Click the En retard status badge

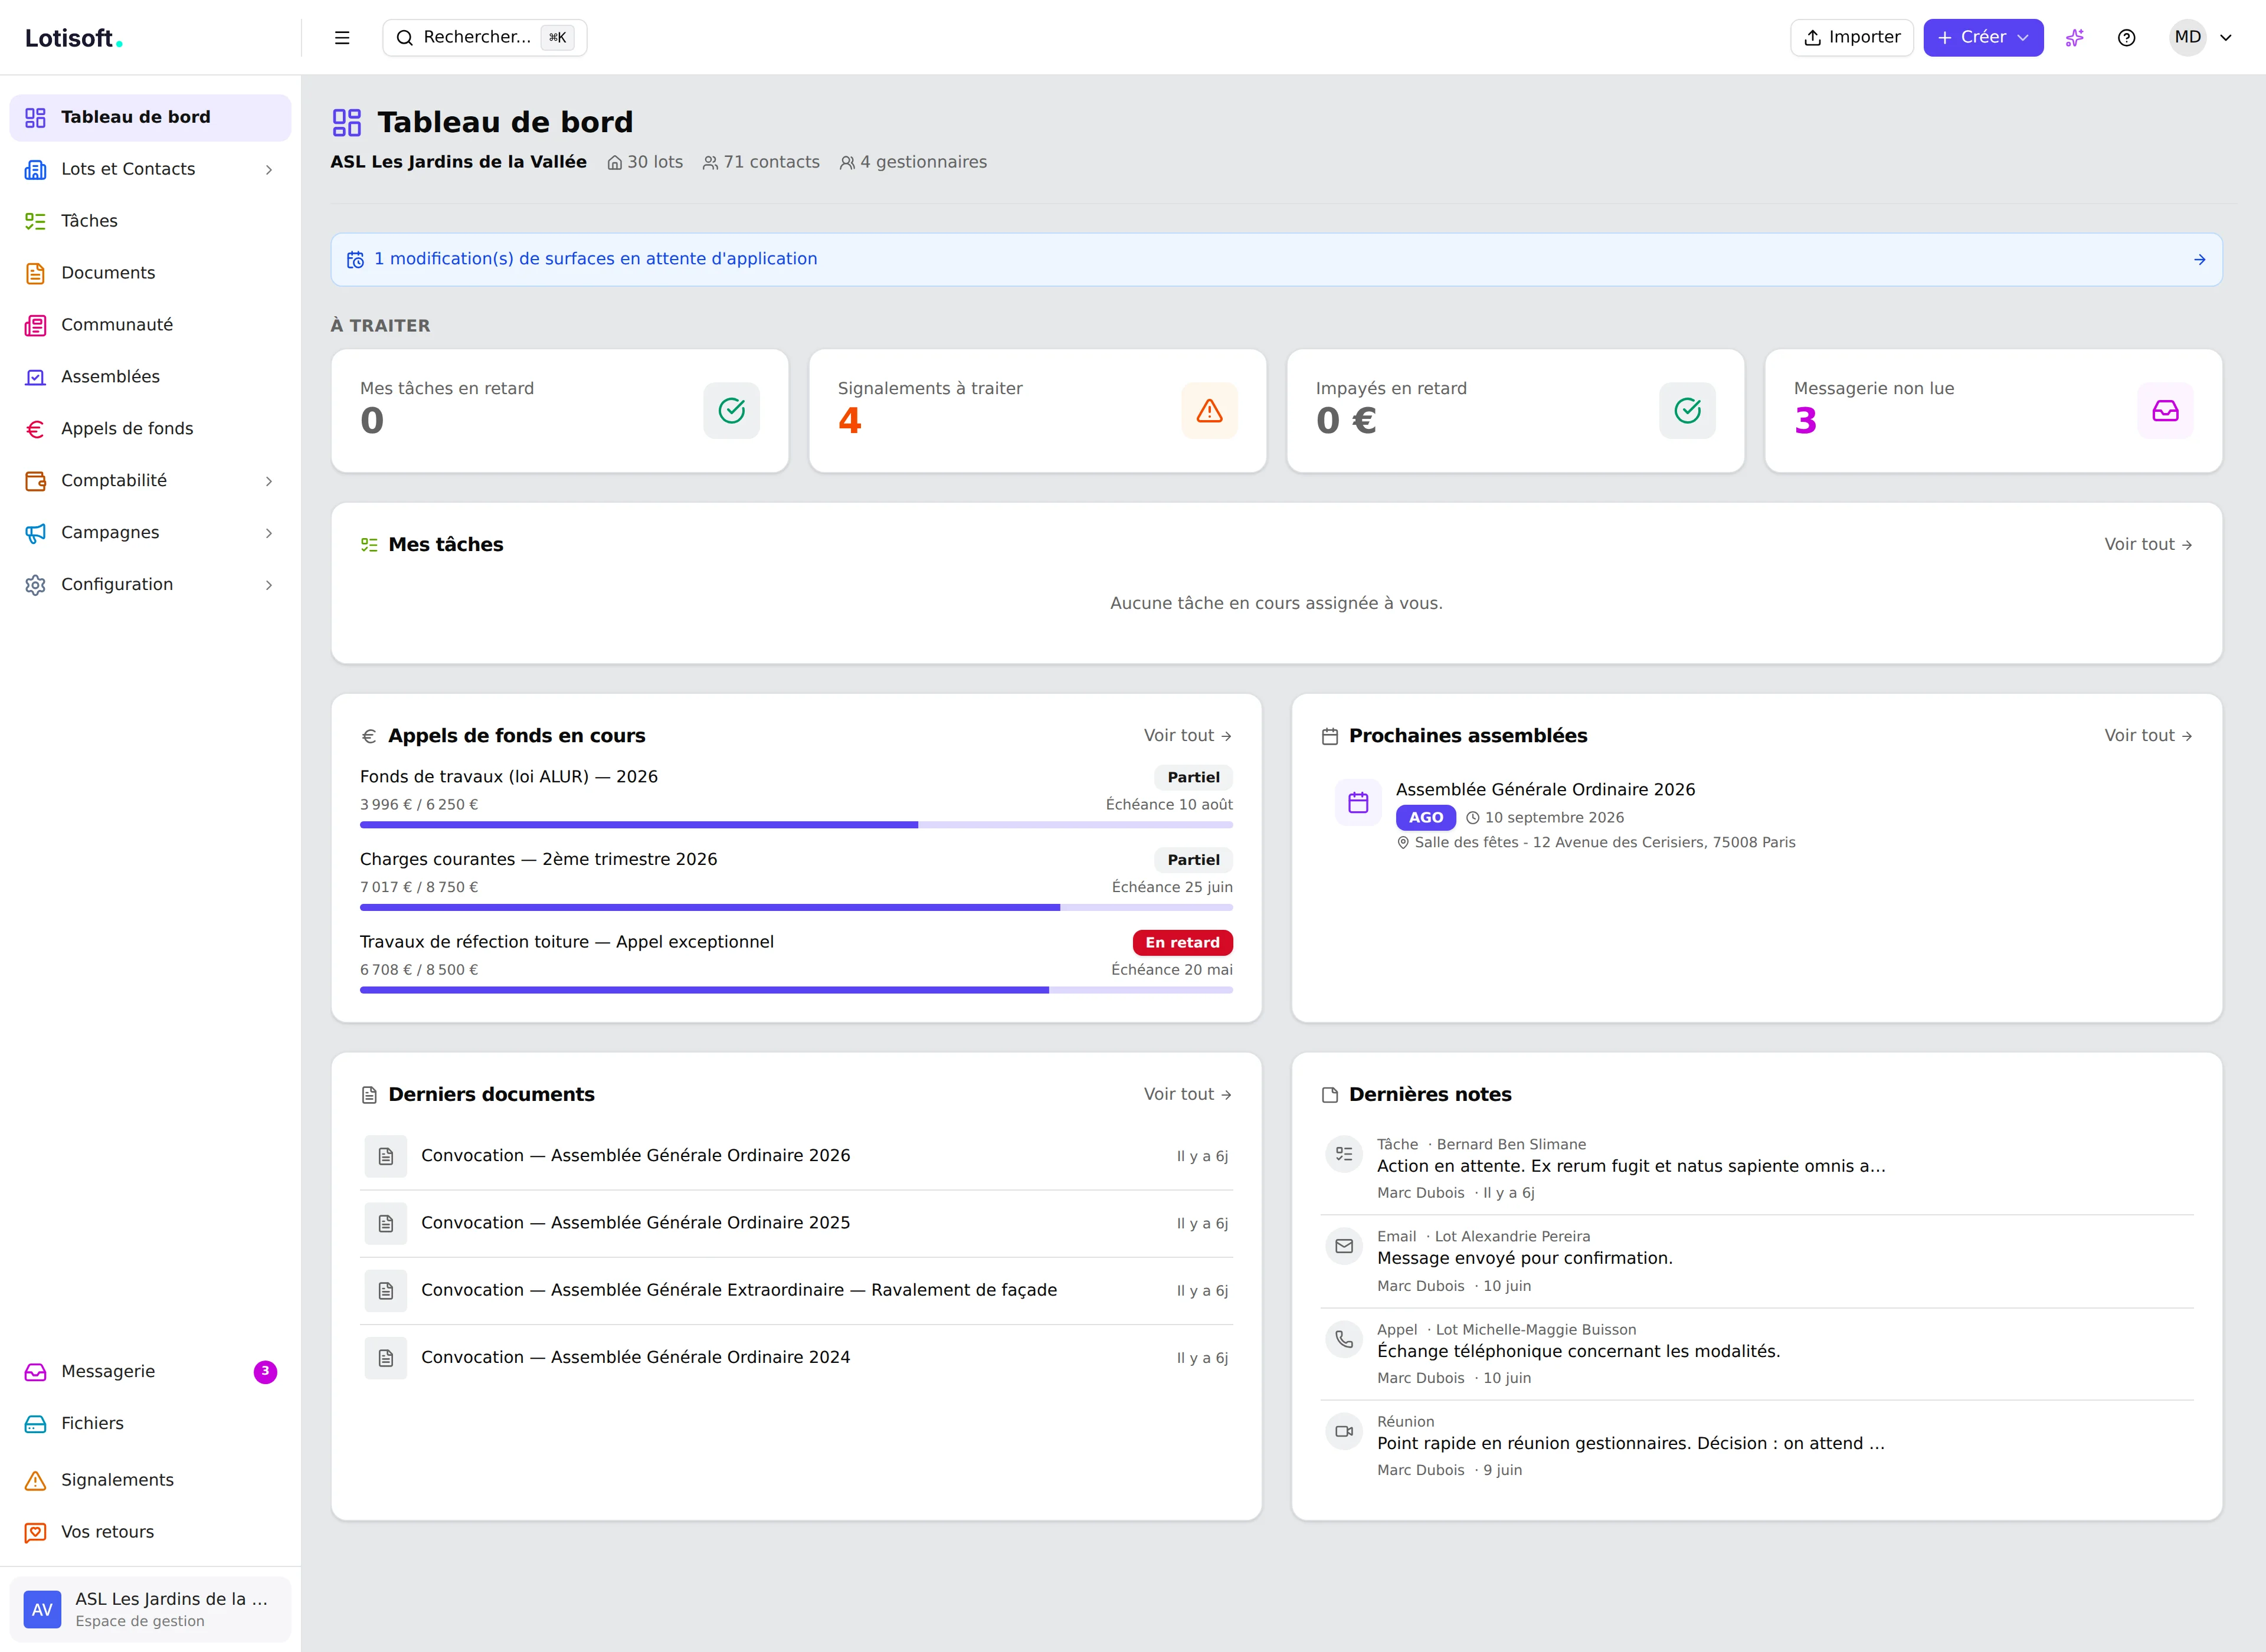pos(1183,943)
